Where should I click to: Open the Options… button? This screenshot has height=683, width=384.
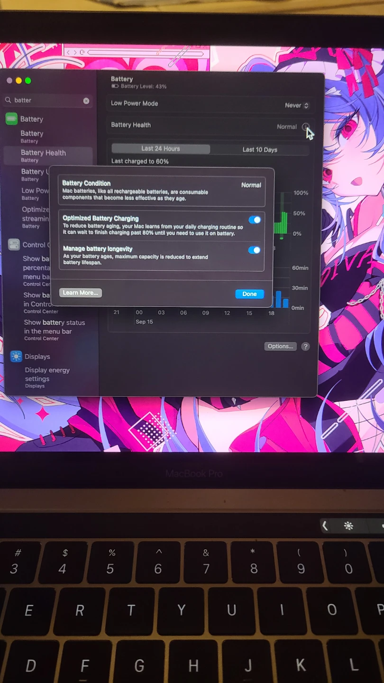280,346
